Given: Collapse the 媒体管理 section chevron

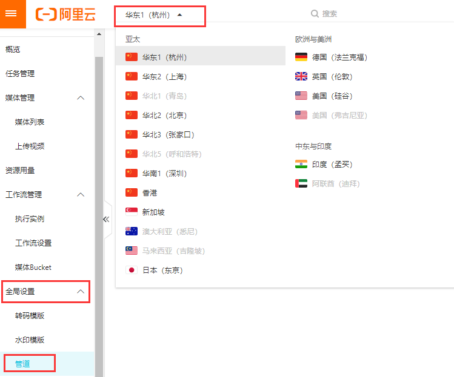Looking at the screenshot, I should click(81, 97).
